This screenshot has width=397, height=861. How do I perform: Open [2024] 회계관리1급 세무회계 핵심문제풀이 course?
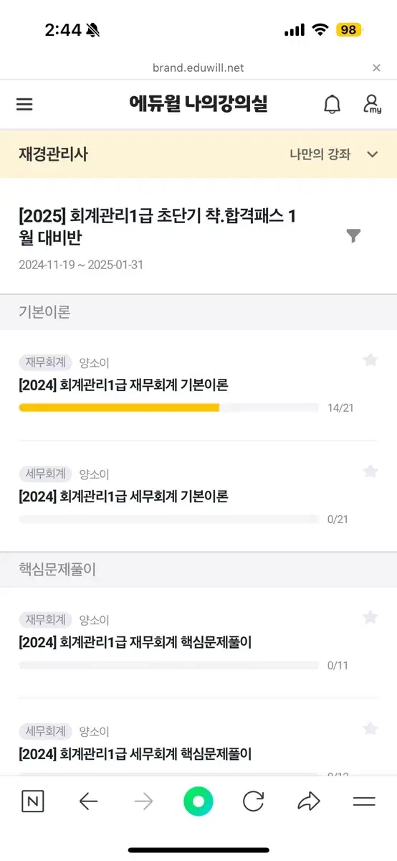tap(135, 754)
